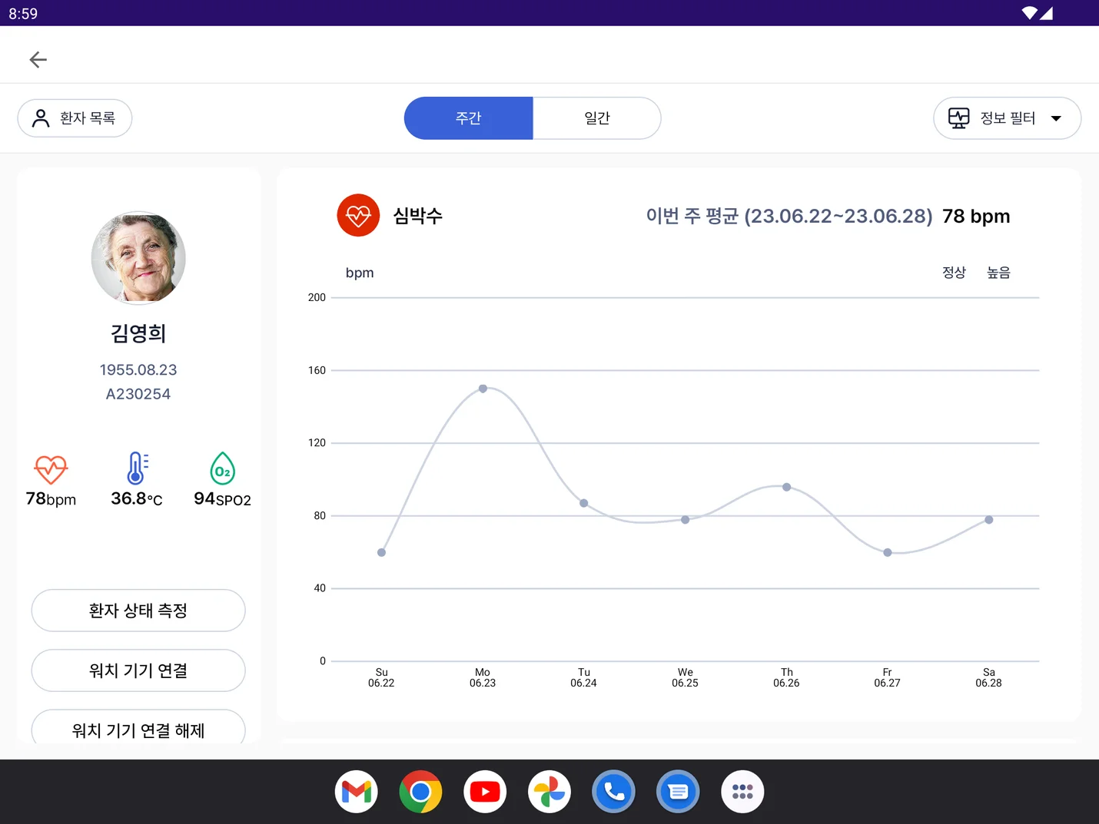The height and width of the screenshot is (824, 1099).
Task: Open Chrome from the dock
Action: (x=420, y=792)
